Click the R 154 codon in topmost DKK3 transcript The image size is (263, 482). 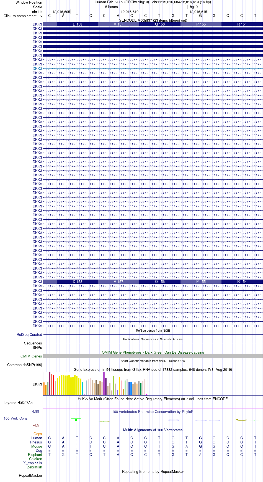242,24
